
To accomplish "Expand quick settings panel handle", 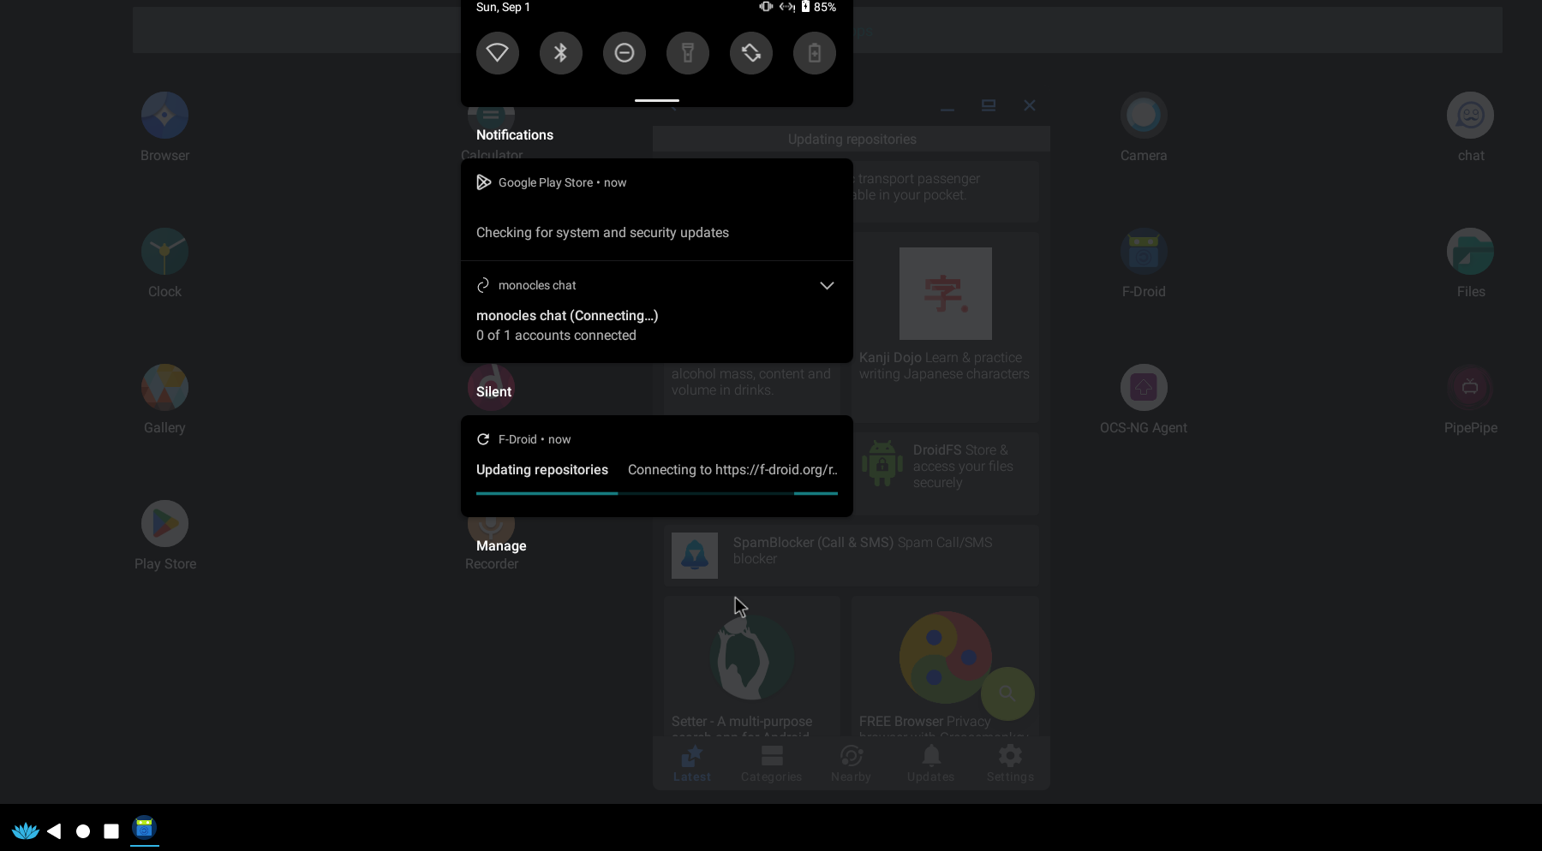I will tap(657, 100).
